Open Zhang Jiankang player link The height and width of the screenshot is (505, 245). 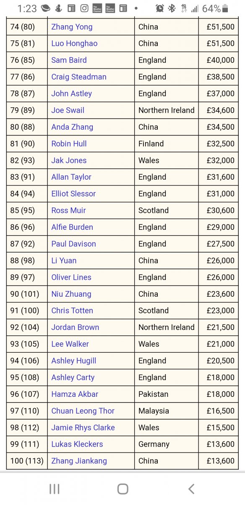click(x=79, y=461)
